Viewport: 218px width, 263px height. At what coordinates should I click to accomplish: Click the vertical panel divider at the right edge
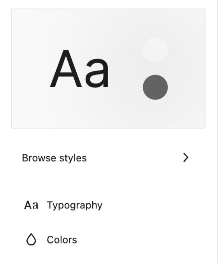[217, 132]
